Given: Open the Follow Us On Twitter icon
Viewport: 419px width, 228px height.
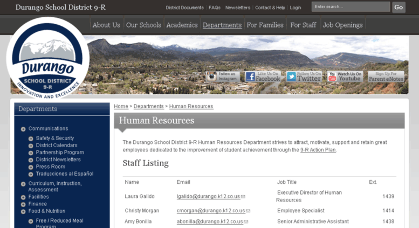Looking at the screenshot, I should [304, 77].
